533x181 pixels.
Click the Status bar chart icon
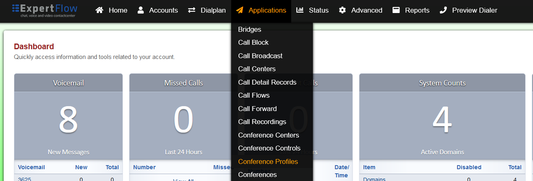[x=300, y=10]
